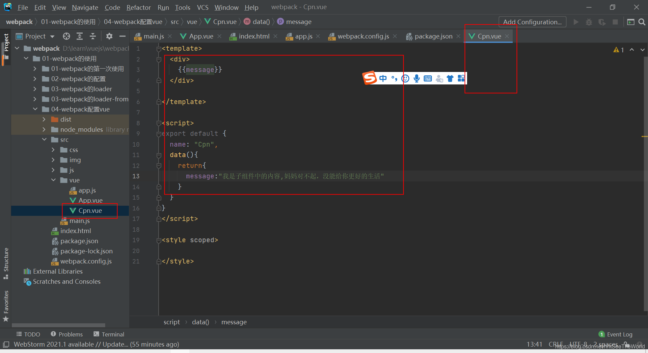Expand the 03-webpack的loader folder
The height and width of the screenshot is (353, 648).
35,89
